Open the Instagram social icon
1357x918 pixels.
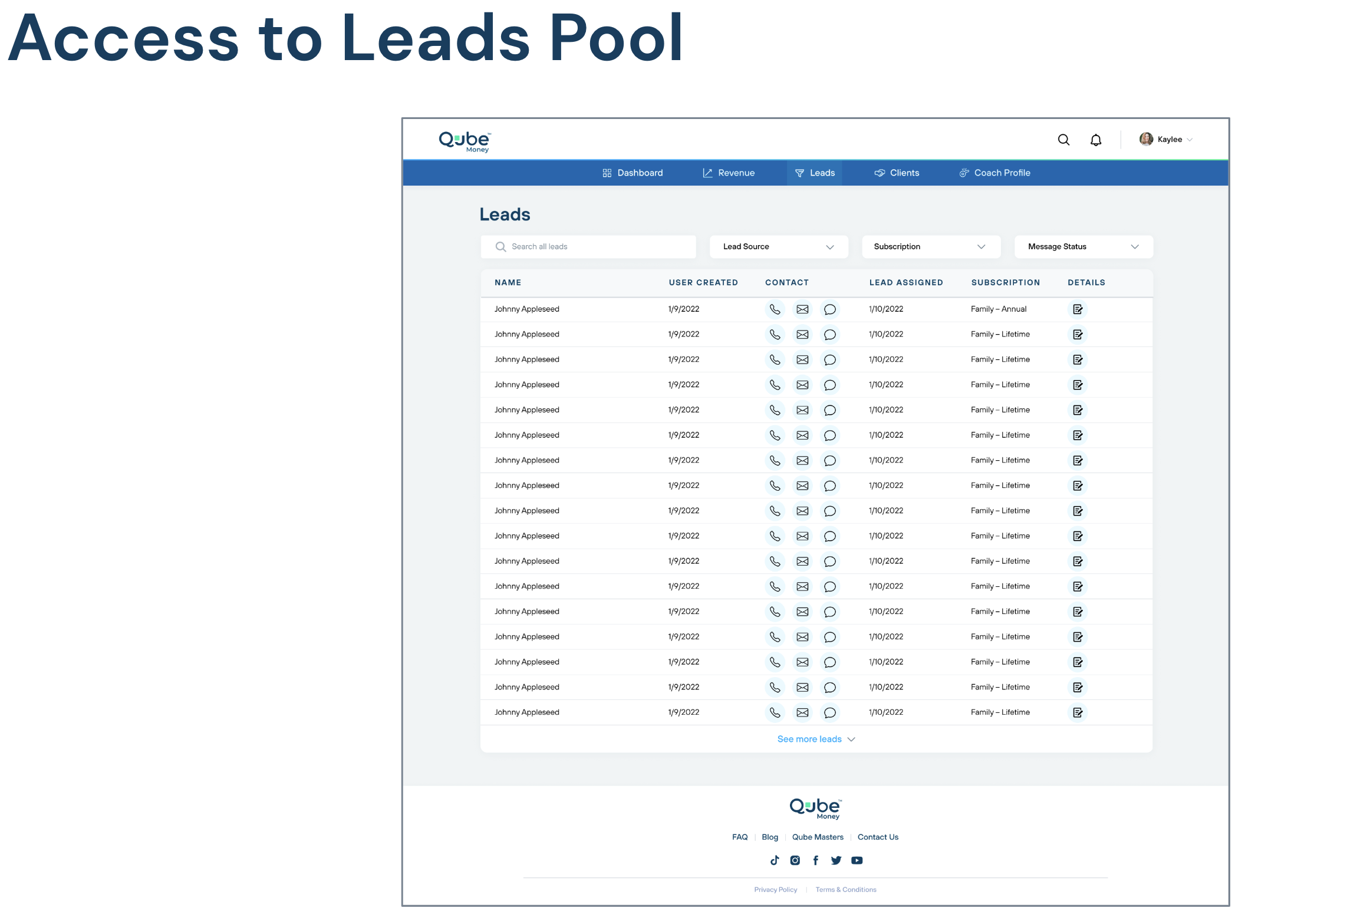point(795,861)
